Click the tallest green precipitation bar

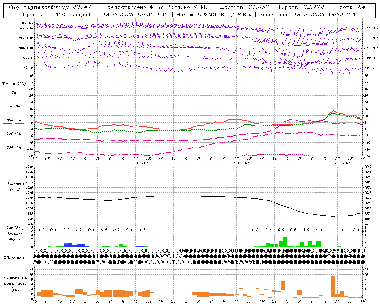pyautogui.click(x=285, y=242)
